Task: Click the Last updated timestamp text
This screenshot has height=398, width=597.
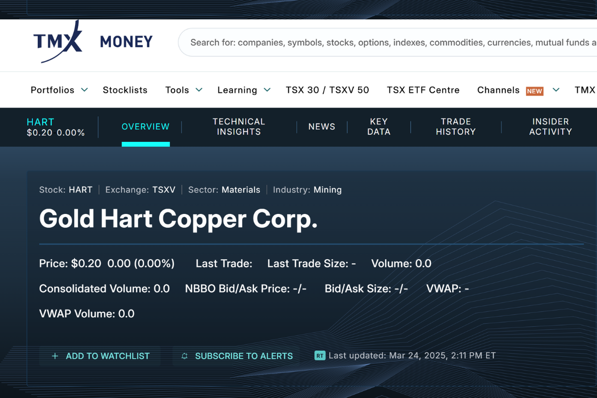Action: pos(412,356)
